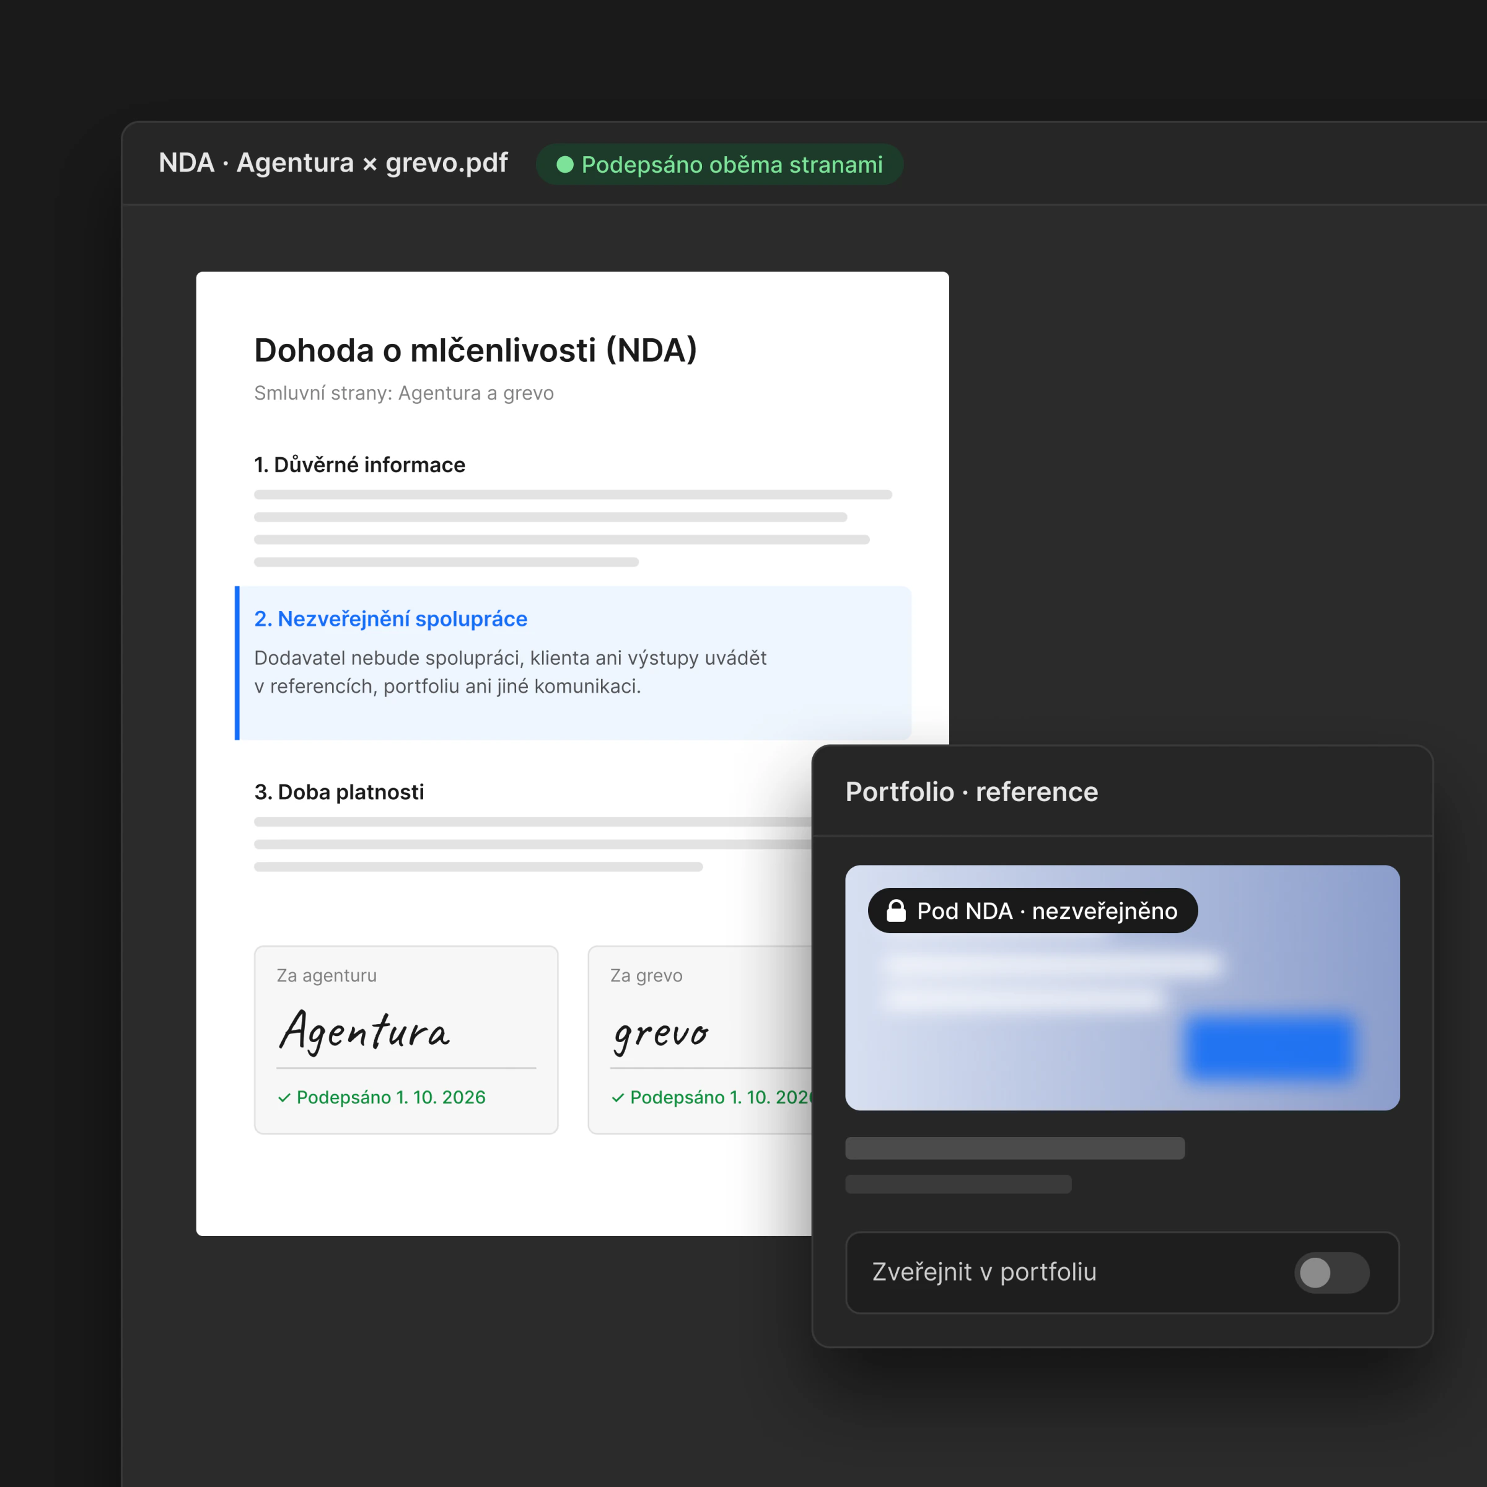Select the '1. Důvěrné informace' heading

point(359,465)
